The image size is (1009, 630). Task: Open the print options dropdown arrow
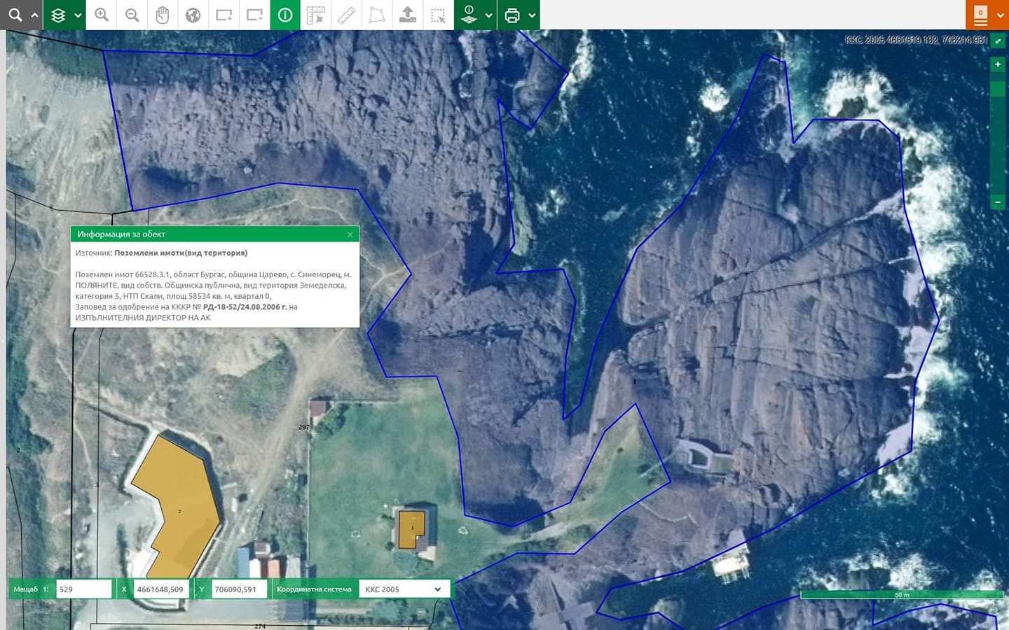(x=532, y=15)
